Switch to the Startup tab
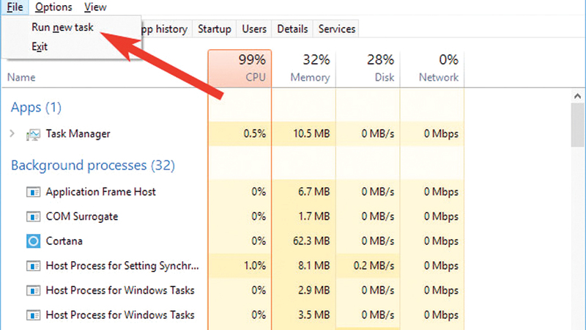The image size is (586, 330). point(214,29)
